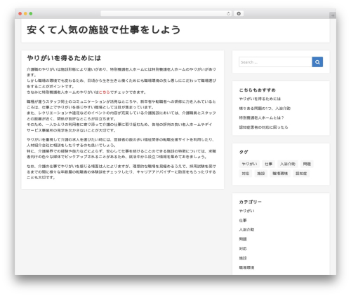Click the こちらもおすすめ widget heading
The width and height of the screenshot is (351, 296).
(x=257, y=90)
